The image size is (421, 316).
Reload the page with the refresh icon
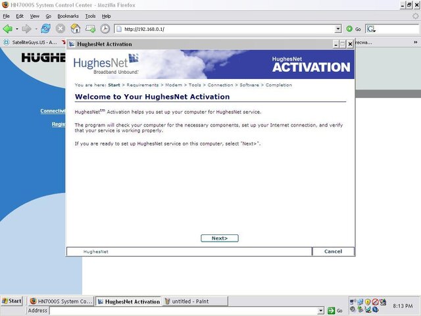pyautogui.click(x=45, y=29)
